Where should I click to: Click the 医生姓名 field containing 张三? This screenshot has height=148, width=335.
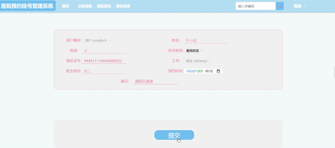[x=104, y=71]
